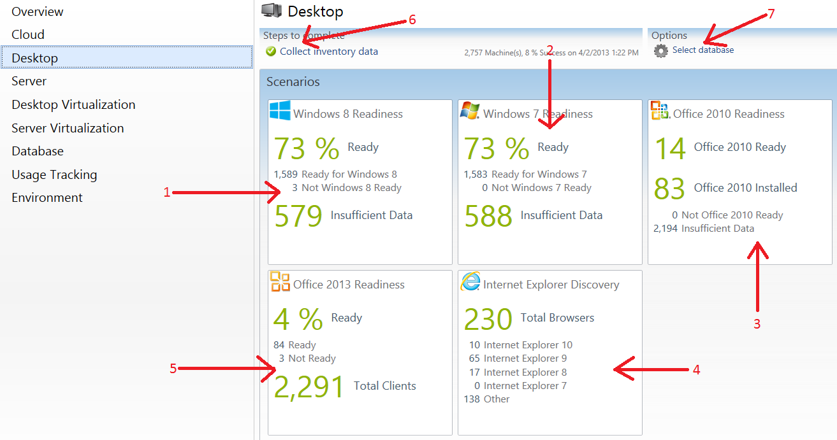Viewport: 837px width, 440px height.
Task: Click the Desktop computer icon in header
Action: 271,10
